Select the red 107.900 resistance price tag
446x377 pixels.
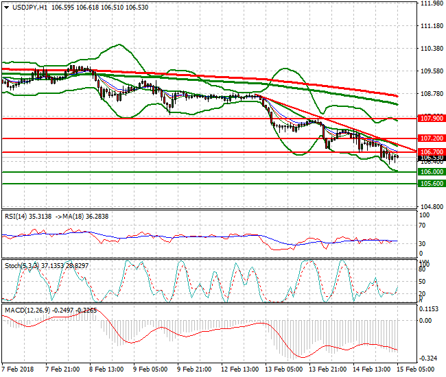point(431,118)
